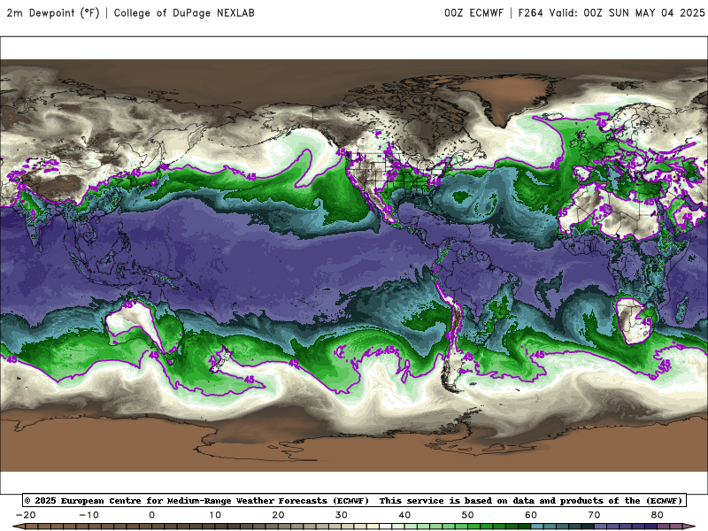Click the "0" color scale label
This screenshot has width=708, height=531.
(151, 515)
